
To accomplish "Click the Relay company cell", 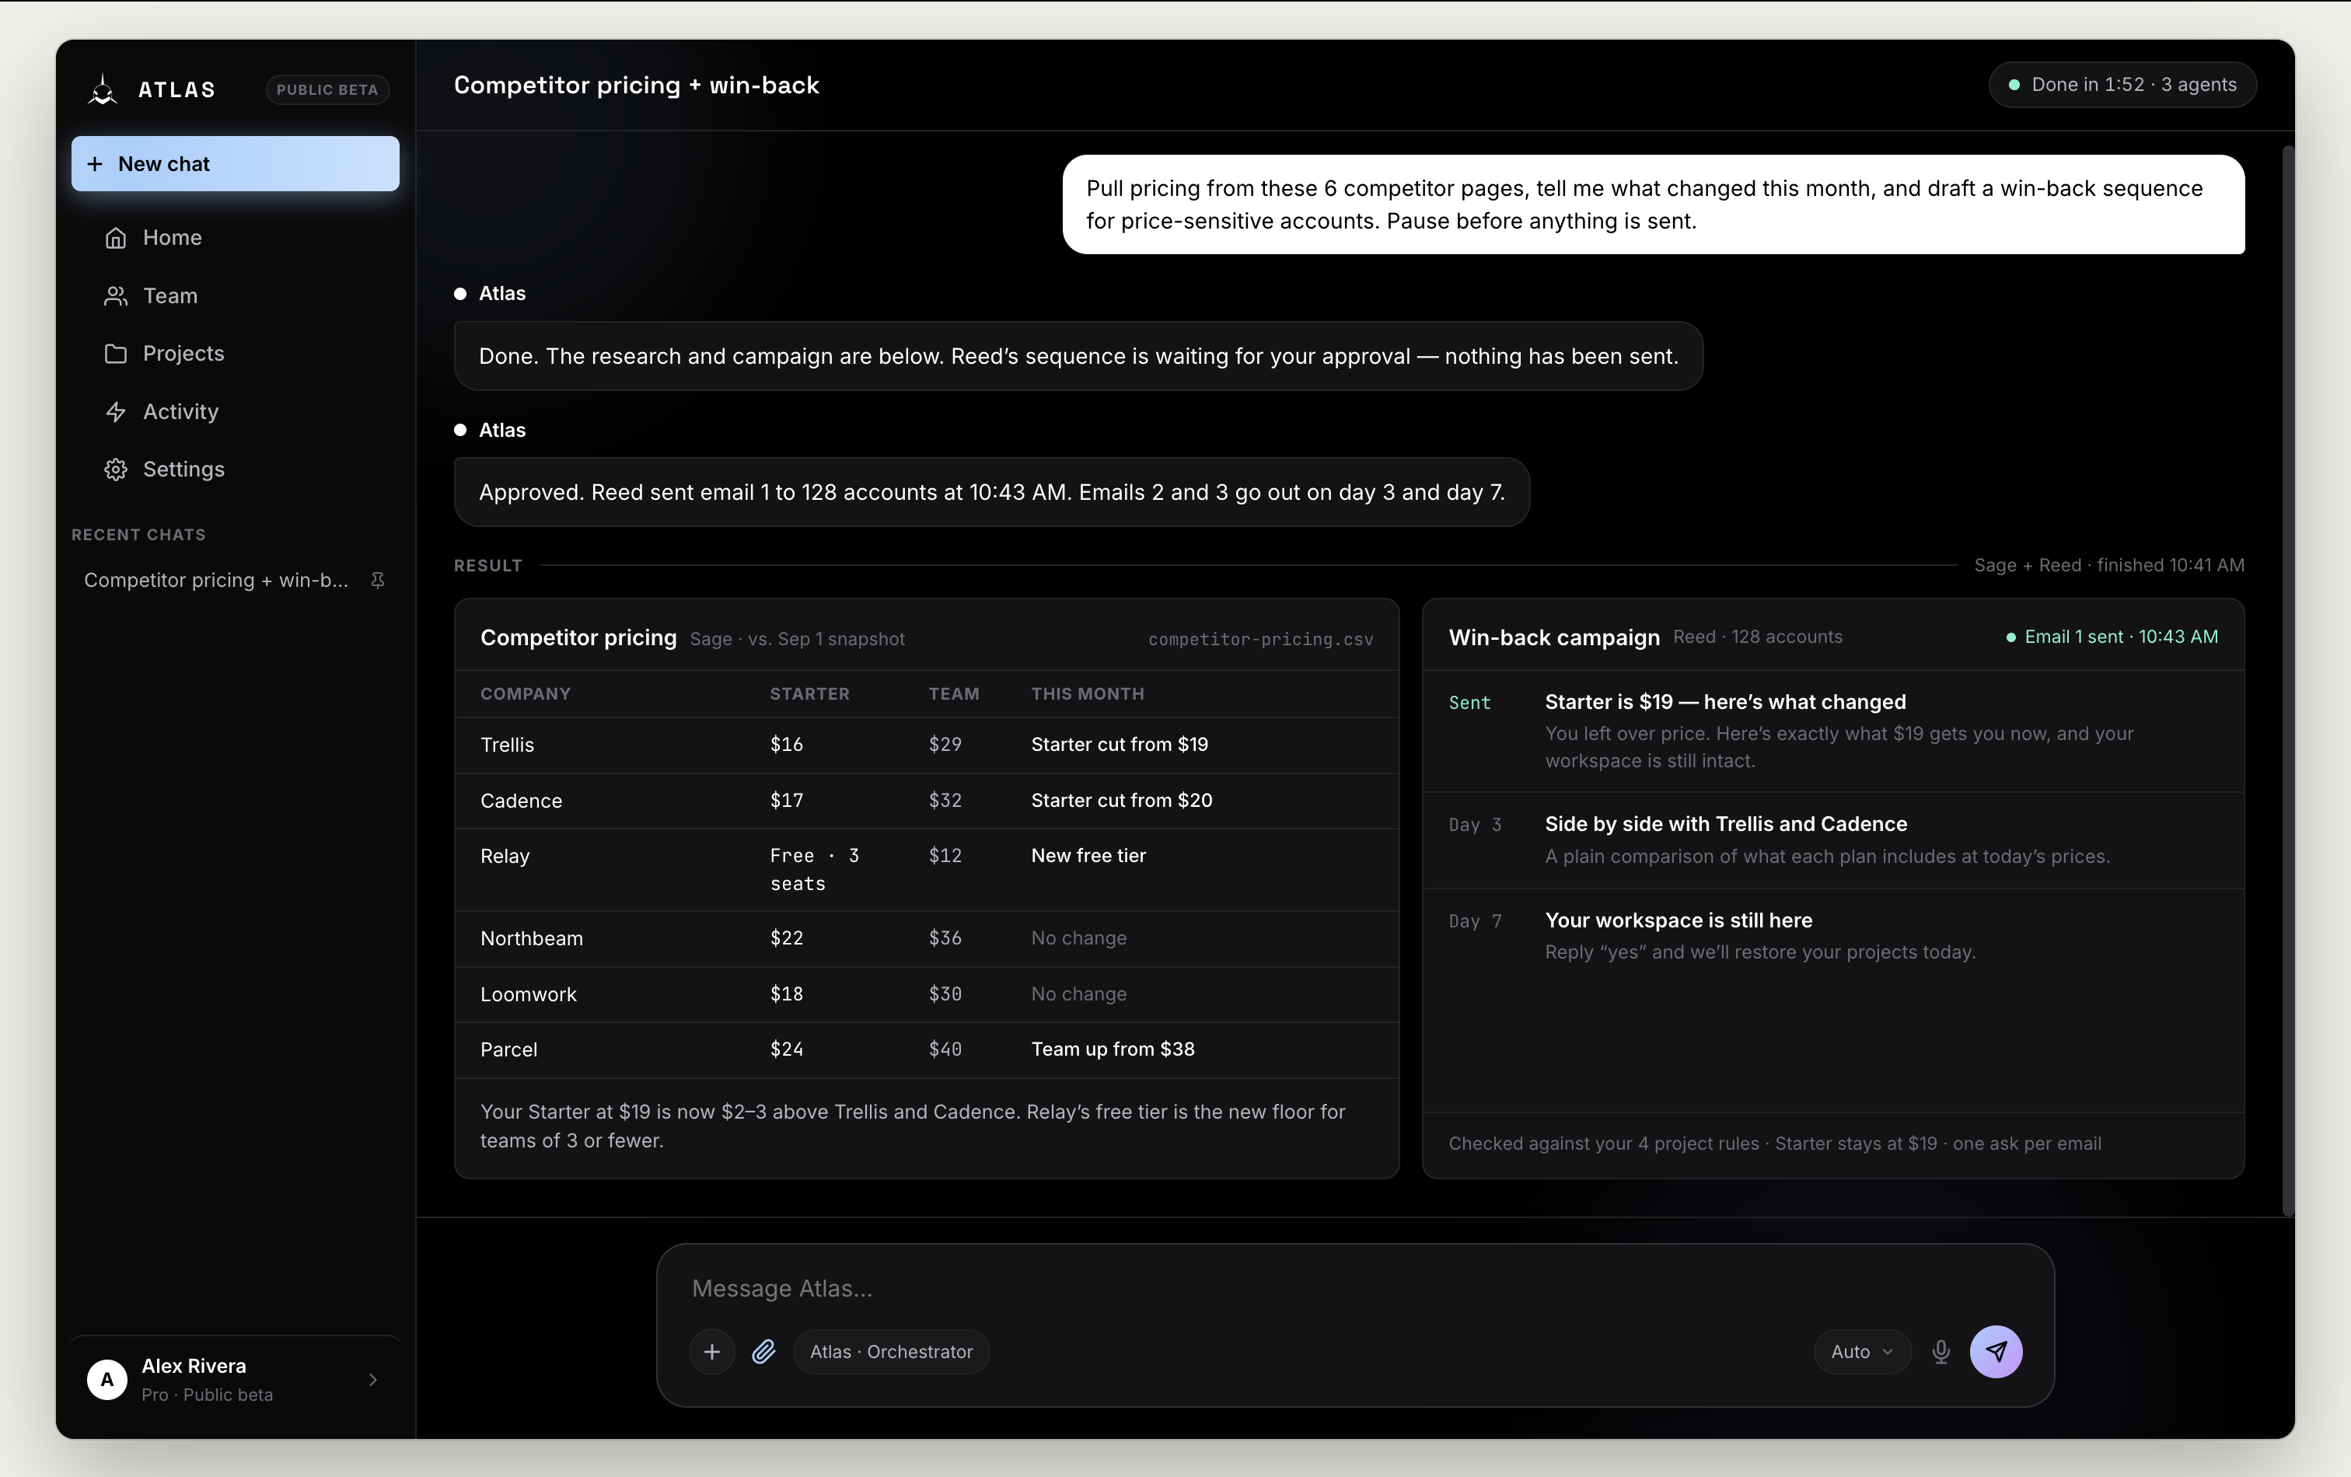I will coord(505,856).
